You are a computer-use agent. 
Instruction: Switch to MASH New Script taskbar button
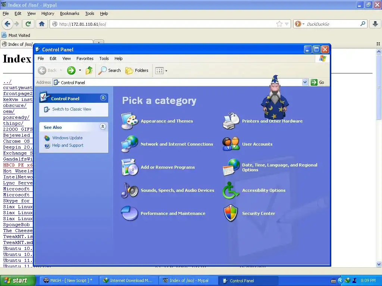68,280
